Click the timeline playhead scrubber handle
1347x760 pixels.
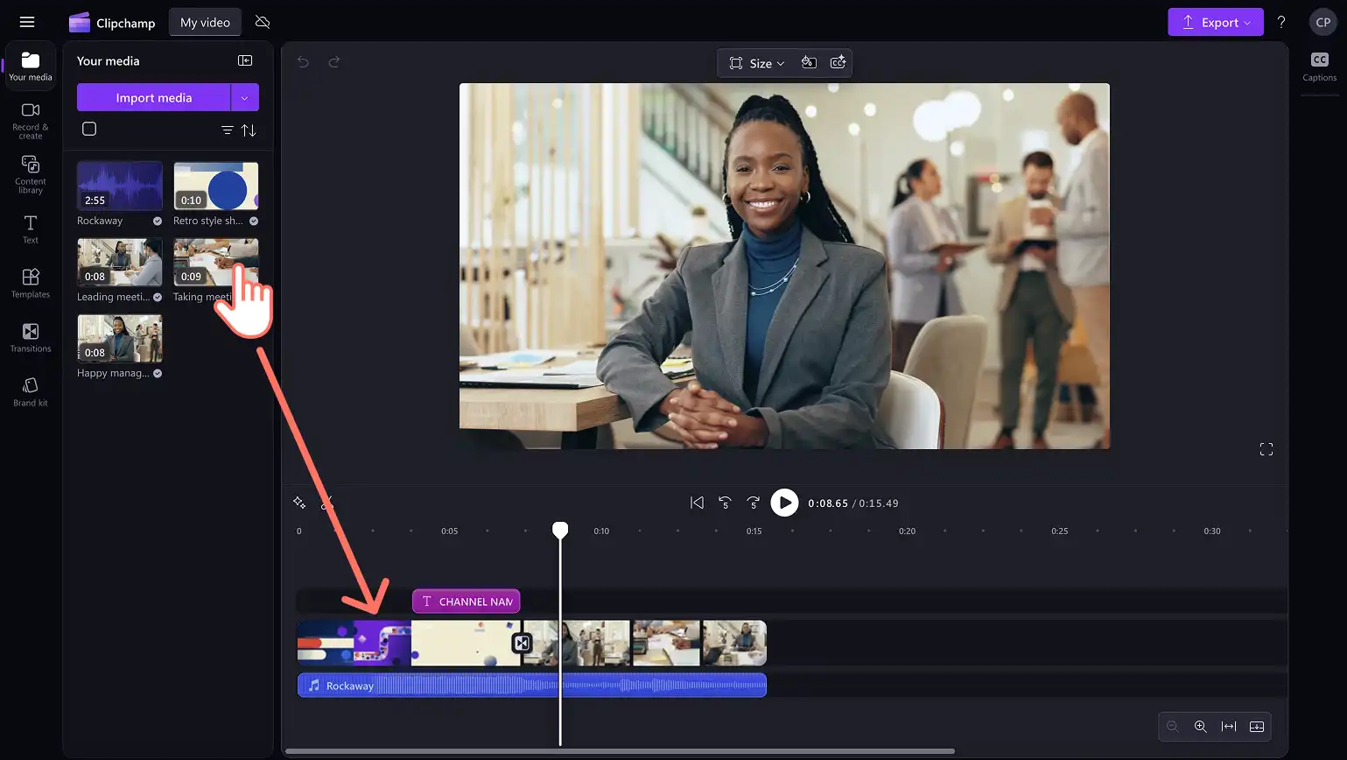pos(560,529)
